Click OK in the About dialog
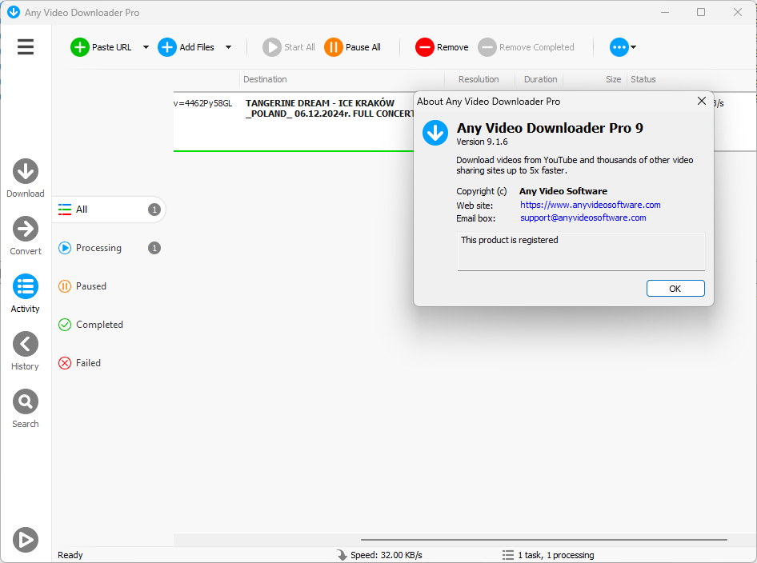 (675, 289)
